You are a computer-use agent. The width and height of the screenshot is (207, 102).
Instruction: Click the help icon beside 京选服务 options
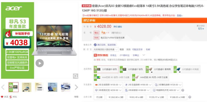click(183, 90)
